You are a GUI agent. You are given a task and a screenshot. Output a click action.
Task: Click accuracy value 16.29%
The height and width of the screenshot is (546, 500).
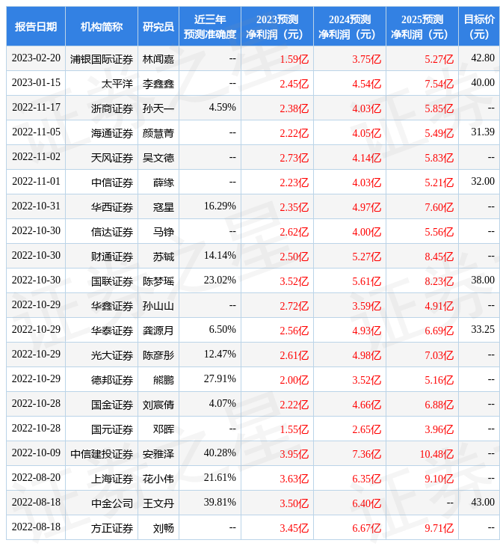coord(220,206)
